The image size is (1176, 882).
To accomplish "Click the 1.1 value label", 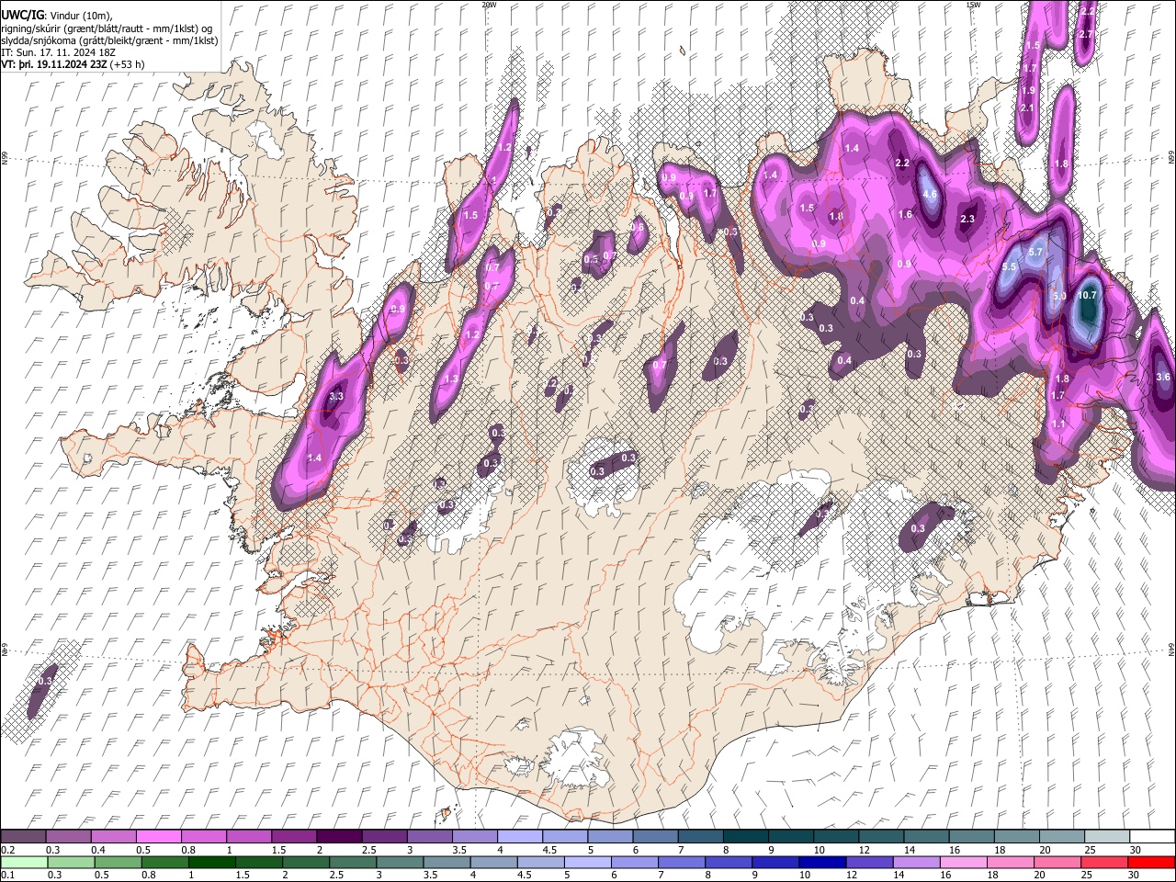I will 1058,424.
